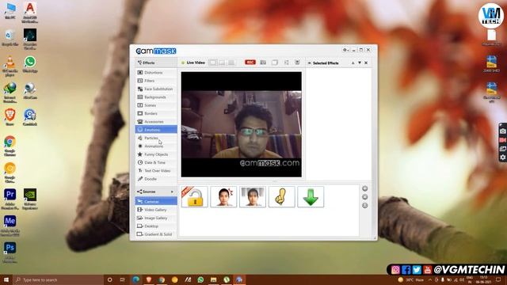This screenshot has width=507, height=285.
Task: Apply the gloomy face emotion thumbnail
Action: (253, 196)
